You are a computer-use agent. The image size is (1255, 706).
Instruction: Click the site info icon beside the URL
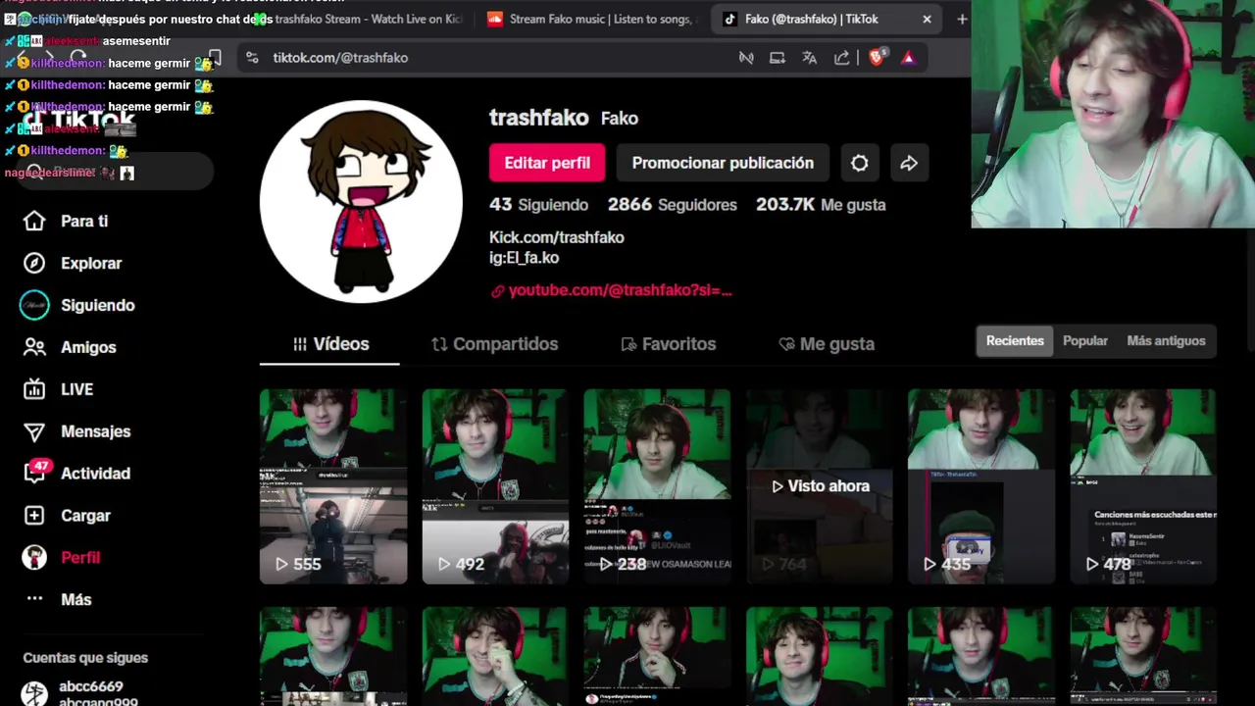pyautogui.click(x=252, y=58)
